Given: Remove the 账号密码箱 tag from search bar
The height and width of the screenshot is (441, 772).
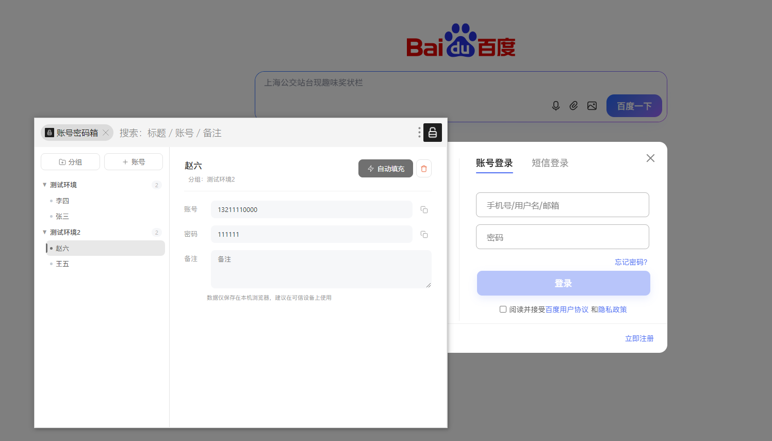Looking at the screenshot, I should point(106,133).
